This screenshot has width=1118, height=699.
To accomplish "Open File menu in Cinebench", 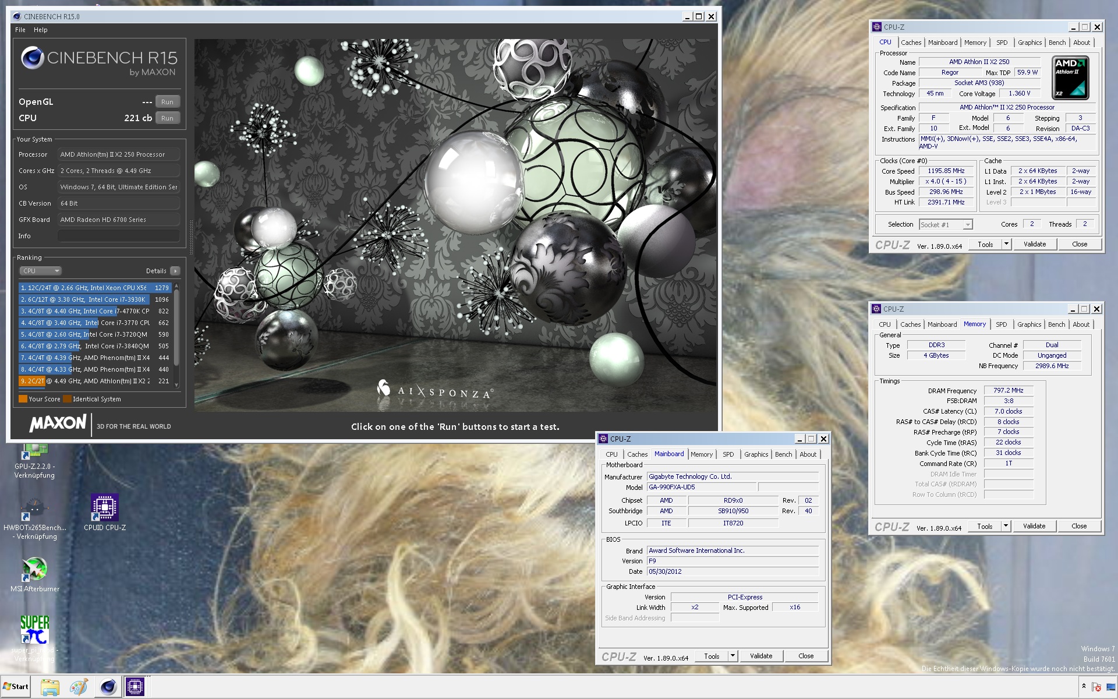I will pos(20,30).
